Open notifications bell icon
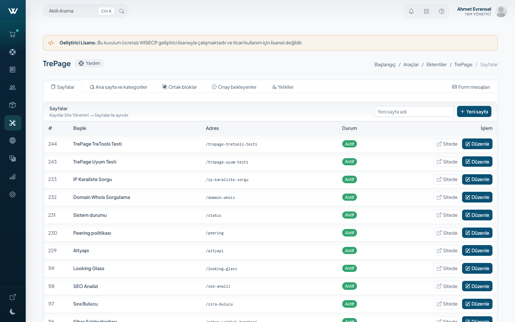 411,11
